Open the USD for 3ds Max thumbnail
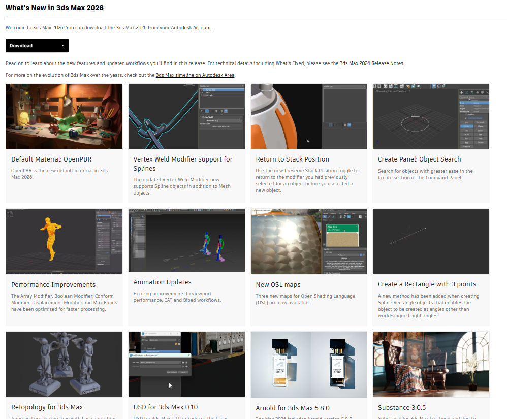Screen dimensions: 507x419 (x=186, y=364)
